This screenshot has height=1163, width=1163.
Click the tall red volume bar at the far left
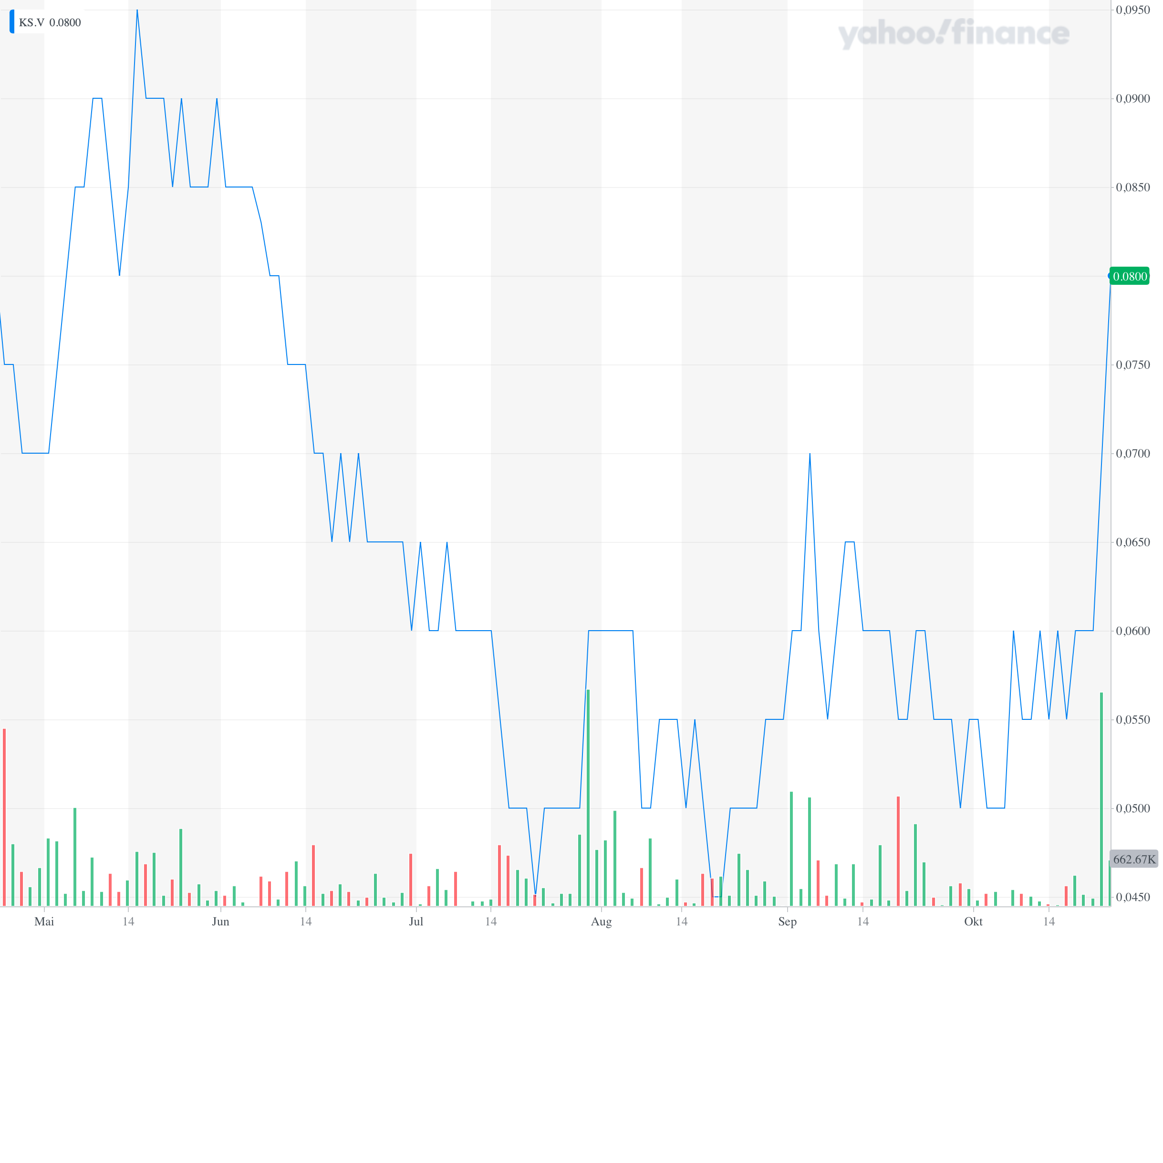(4, 819)
